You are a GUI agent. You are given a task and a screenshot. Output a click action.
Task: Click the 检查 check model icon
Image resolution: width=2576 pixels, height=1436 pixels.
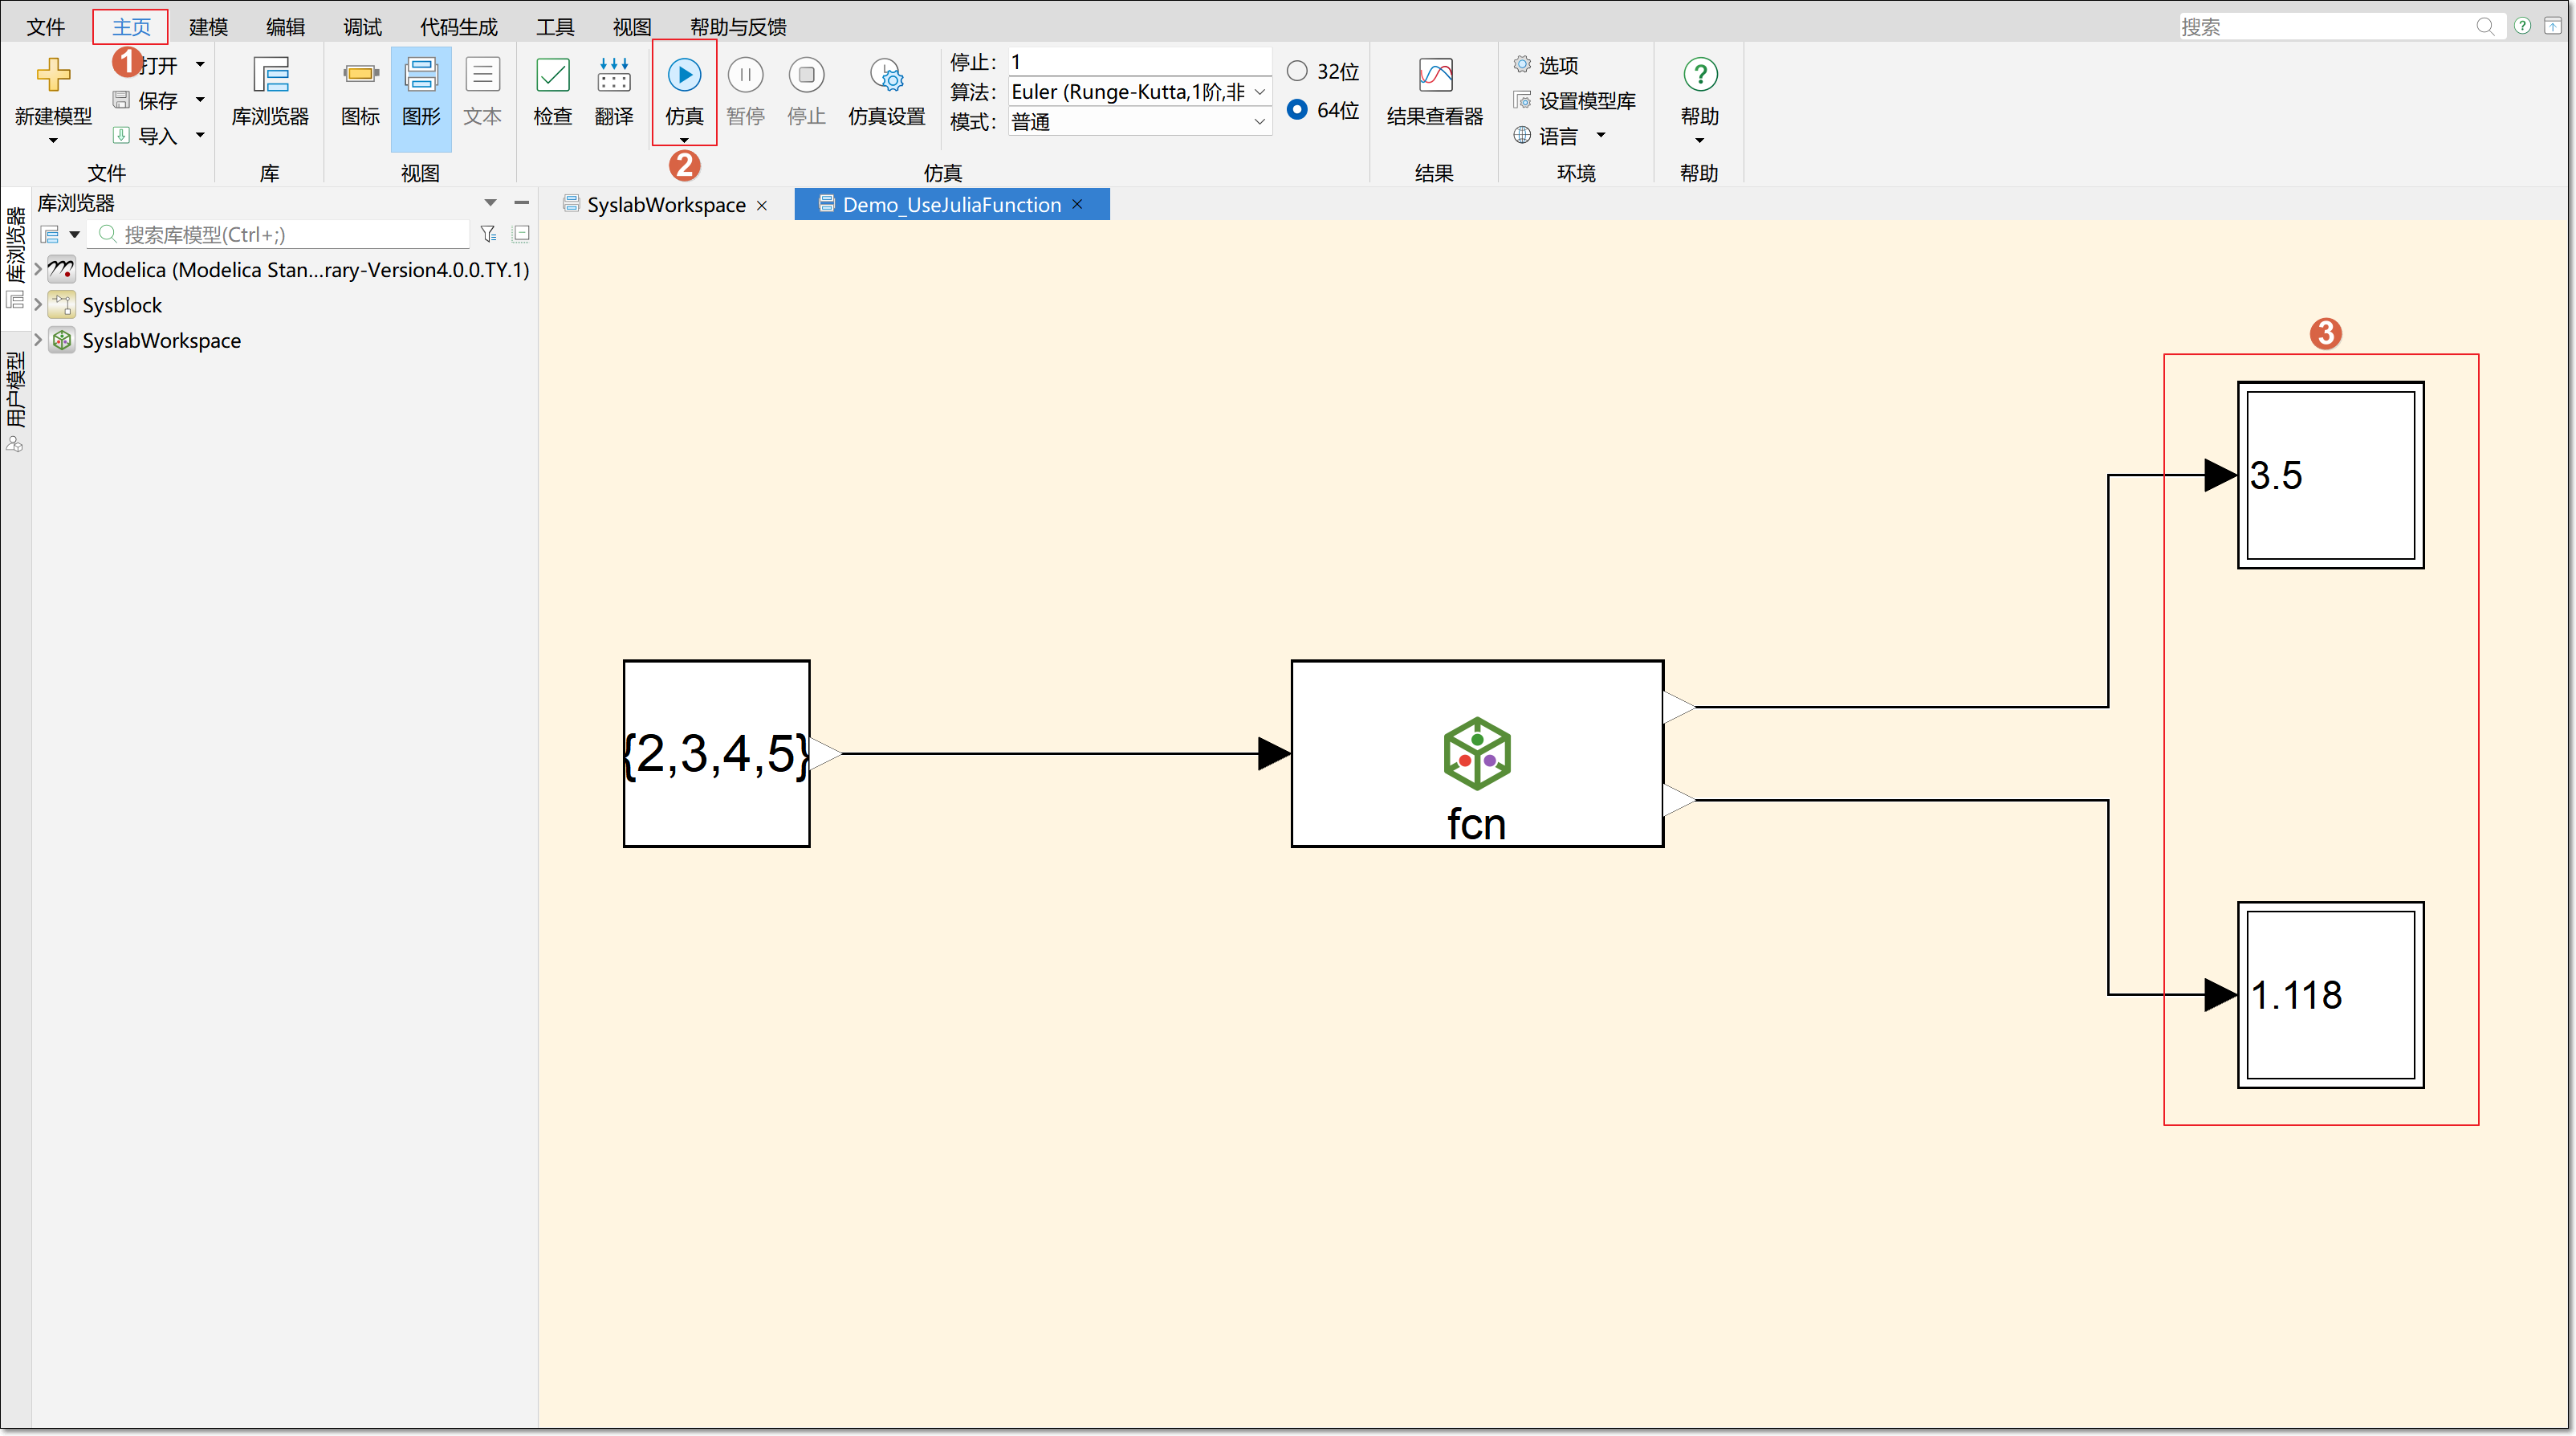click(x=552, y=76)
